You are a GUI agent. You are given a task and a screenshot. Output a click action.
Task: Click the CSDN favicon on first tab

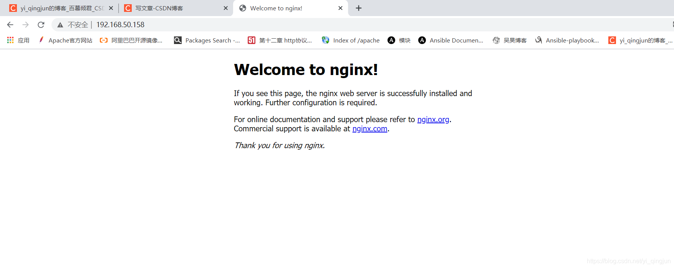coord(13,8)
